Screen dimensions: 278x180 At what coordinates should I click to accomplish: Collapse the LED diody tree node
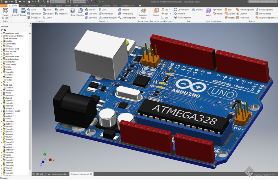tap(2, 85)
